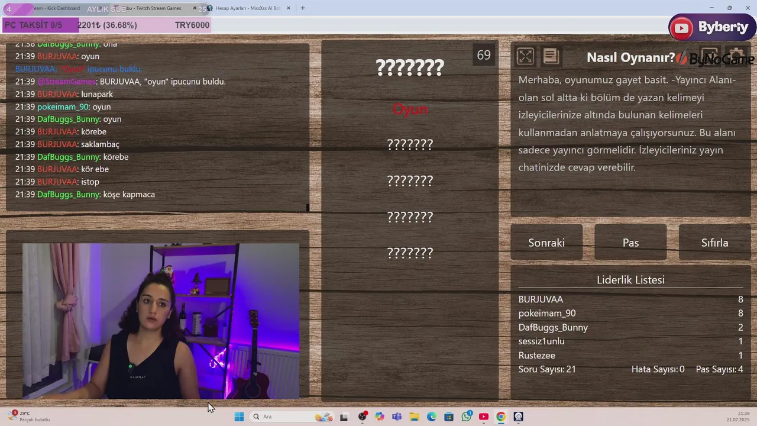Close the Twitch Stream Games tab
The image size is (757, 426).
(195, 8)
